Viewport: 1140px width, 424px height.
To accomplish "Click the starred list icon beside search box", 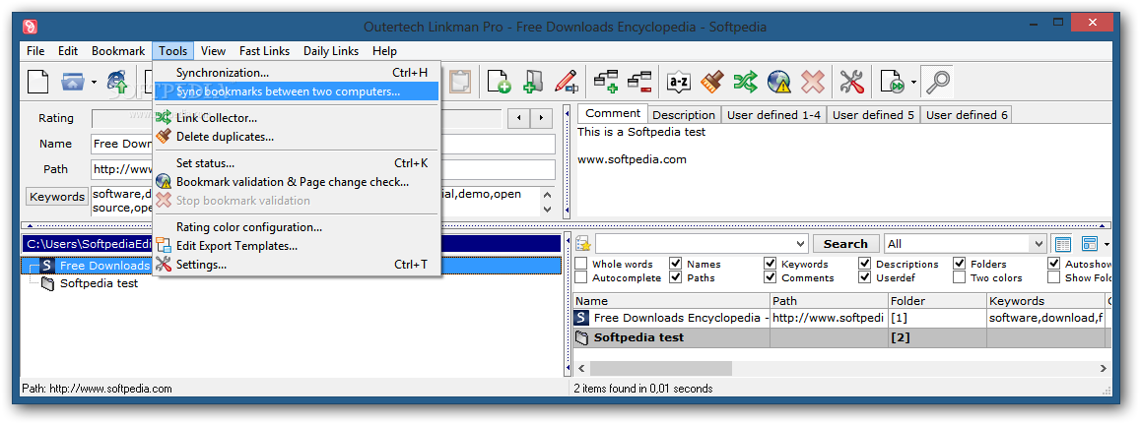I will pos(583,244).
